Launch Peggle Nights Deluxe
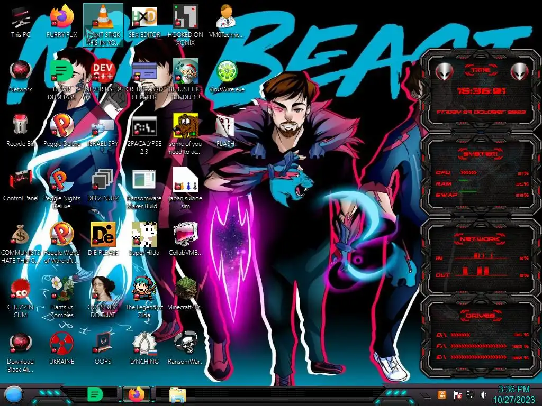The image size is (542, 406). 61,180
